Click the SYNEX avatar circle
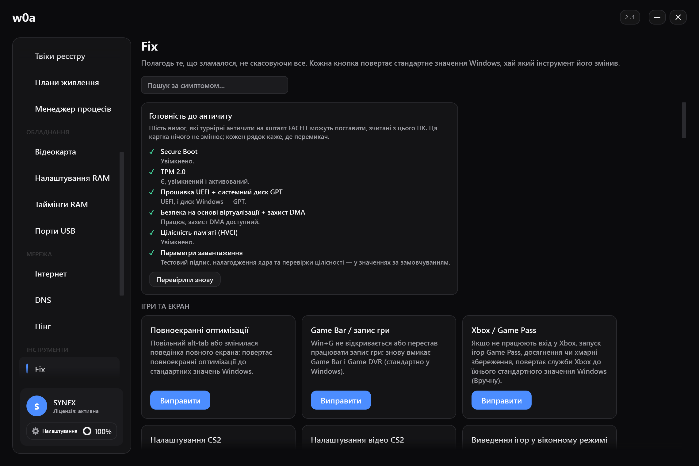The height and width of the screenshot is (466, 699). click(37, 406)
